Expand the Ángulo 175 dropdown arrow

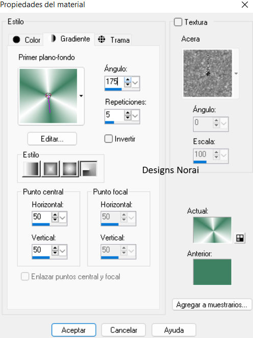pos(135,83)
